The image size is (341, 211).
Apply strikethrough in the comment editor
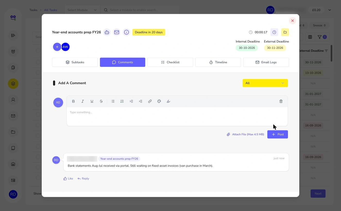coord(101,101)
